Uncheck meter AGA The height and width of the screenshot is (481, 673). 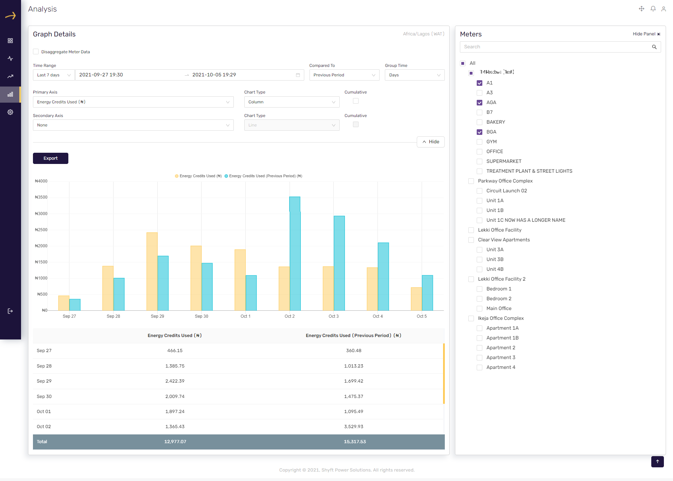(x=480, y=103)
